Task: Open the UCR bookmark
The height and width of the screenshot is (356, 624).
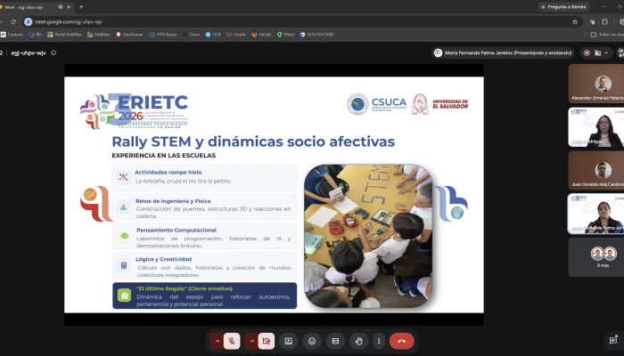Action: (x=213, y=35)
